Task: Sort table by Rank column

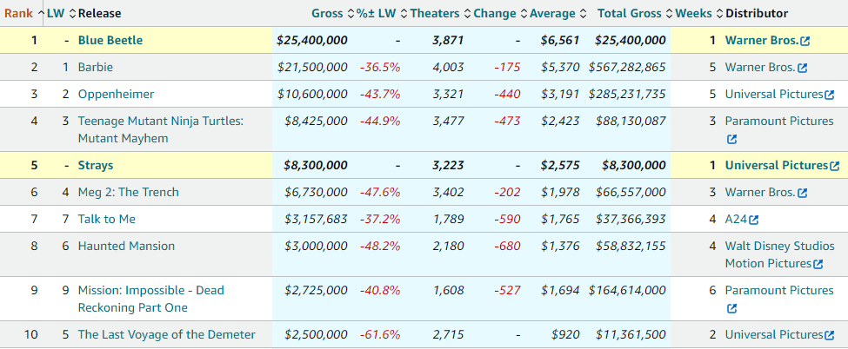Action: point(18,13)
